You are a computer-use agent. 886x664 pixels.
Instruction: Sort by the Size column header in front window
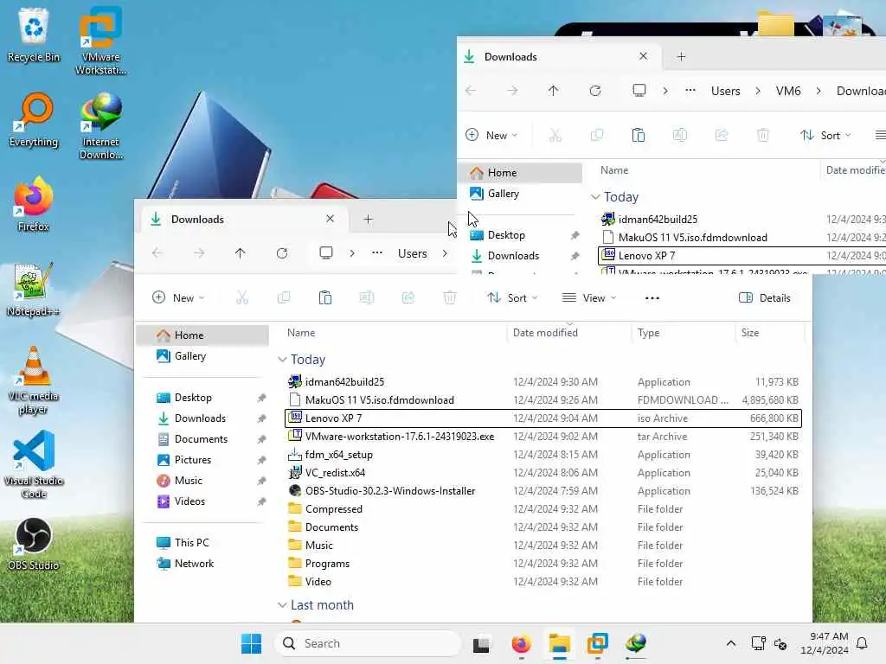(750, 333)
